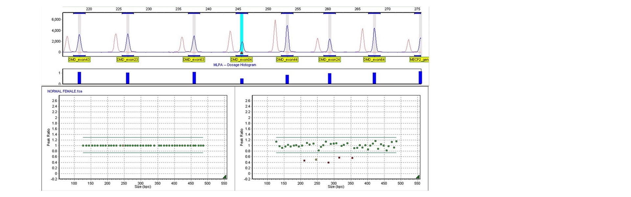Select the yellow data point in right ratio plot
The image size is (631, 197).
316,160
